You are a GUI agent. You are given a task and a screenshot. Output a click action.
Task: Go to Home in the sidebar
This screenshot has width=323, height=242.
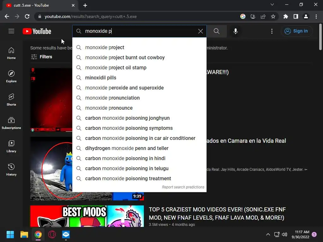(x=11, y=53)
